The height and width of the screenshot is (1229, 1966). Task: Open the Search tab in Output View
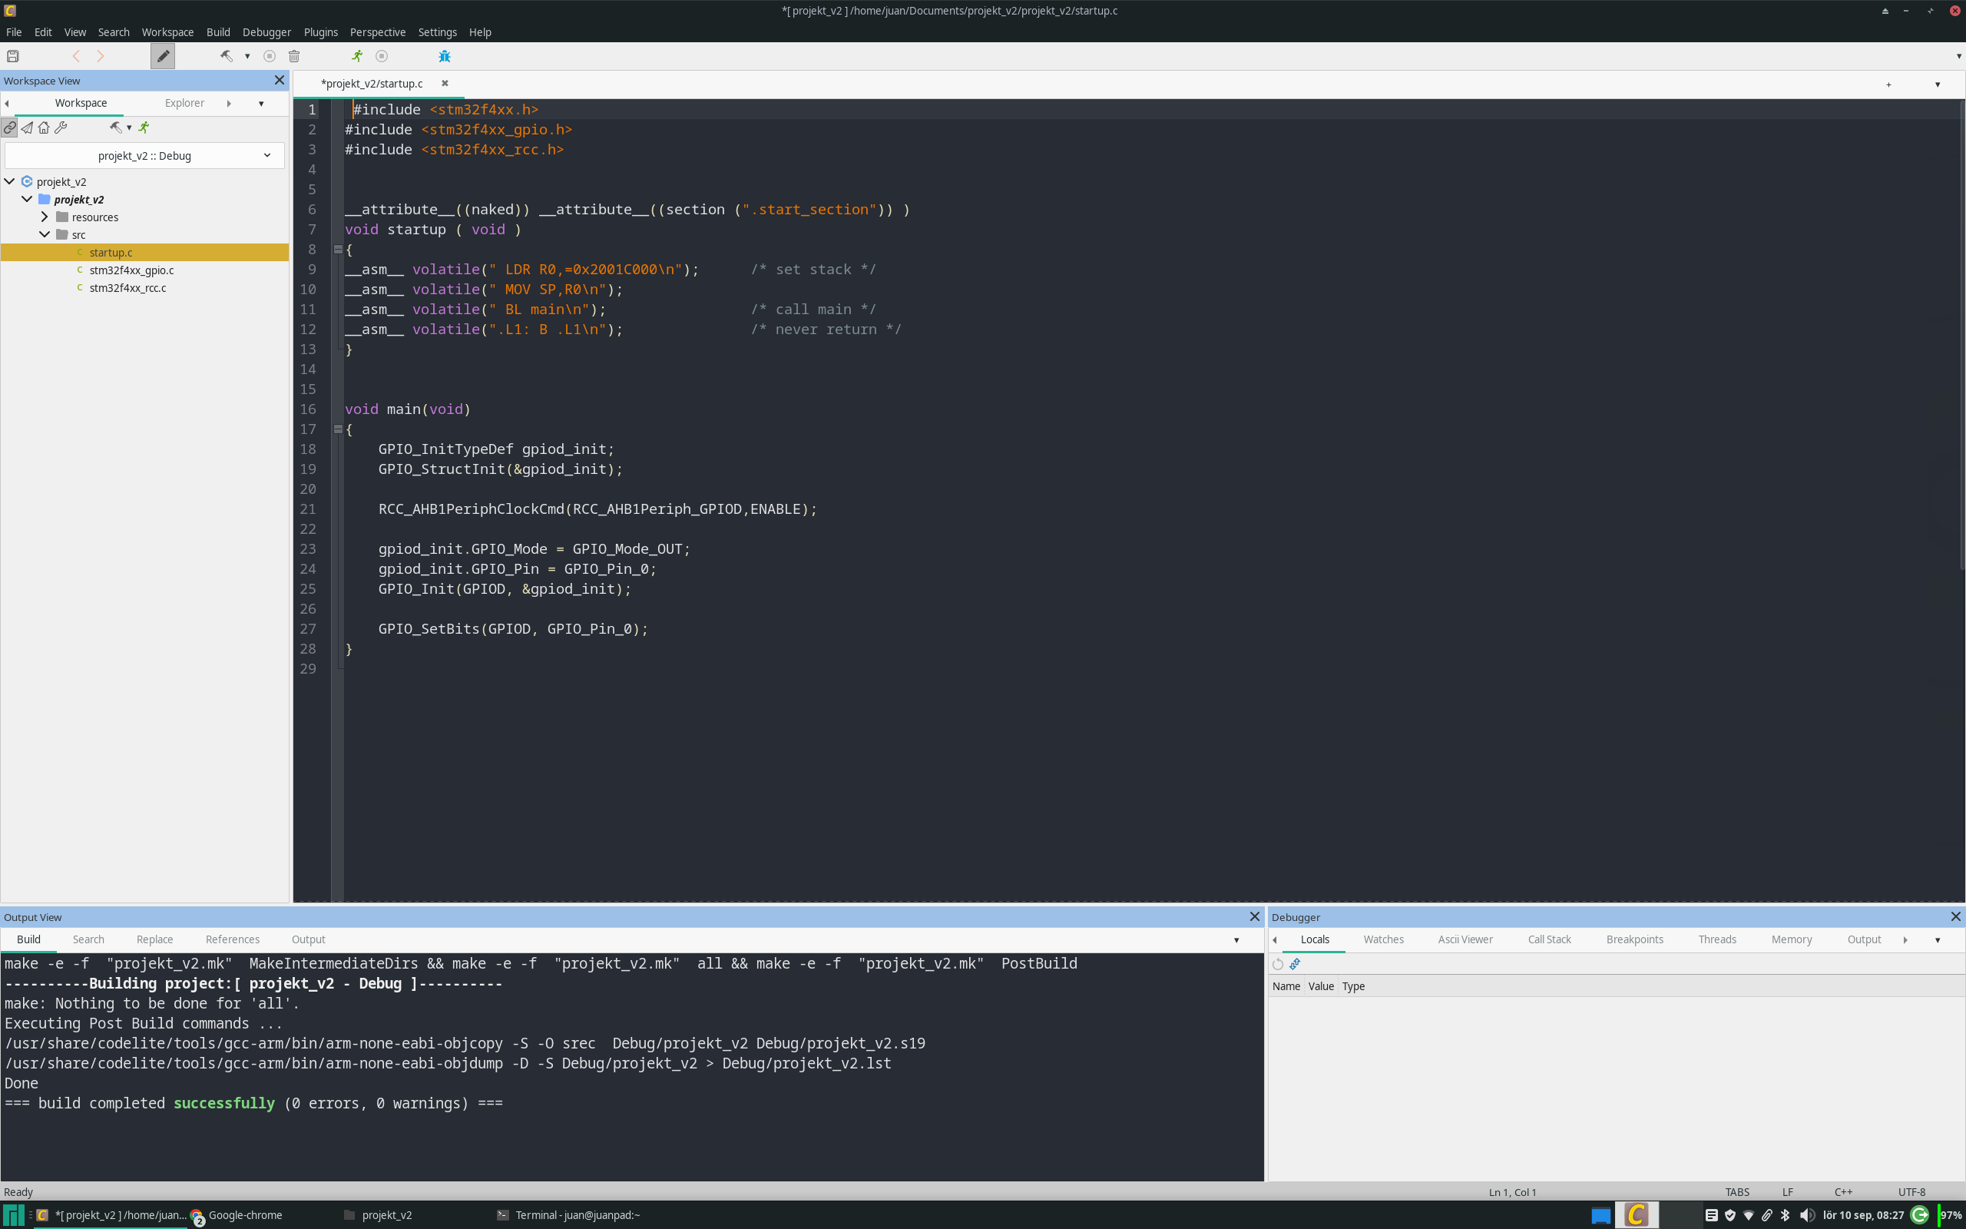click(x=88, y=939)
